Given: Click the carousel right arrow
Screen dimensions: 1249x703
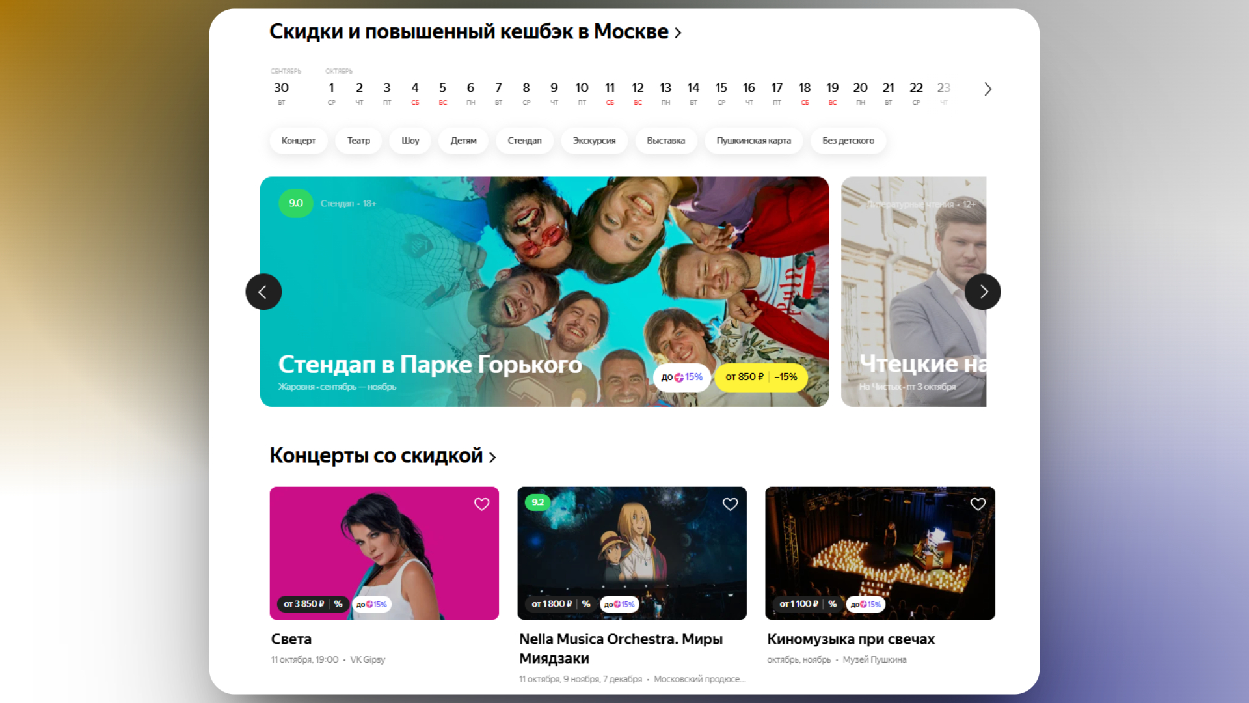Looking at the screenshot, I should pyautogui.click(x=984, y=292).
